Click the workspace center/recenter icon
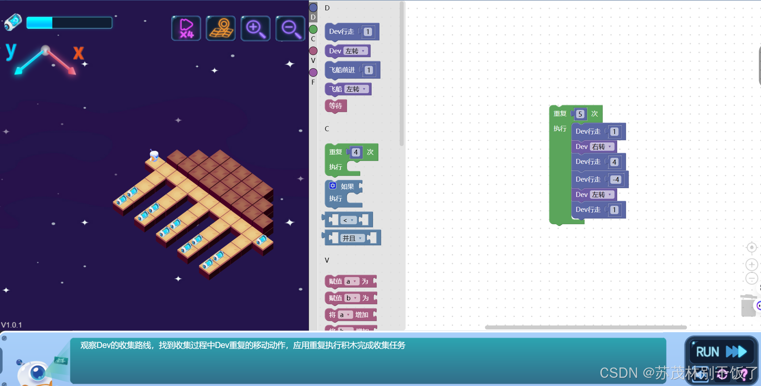 click(751, 247)
